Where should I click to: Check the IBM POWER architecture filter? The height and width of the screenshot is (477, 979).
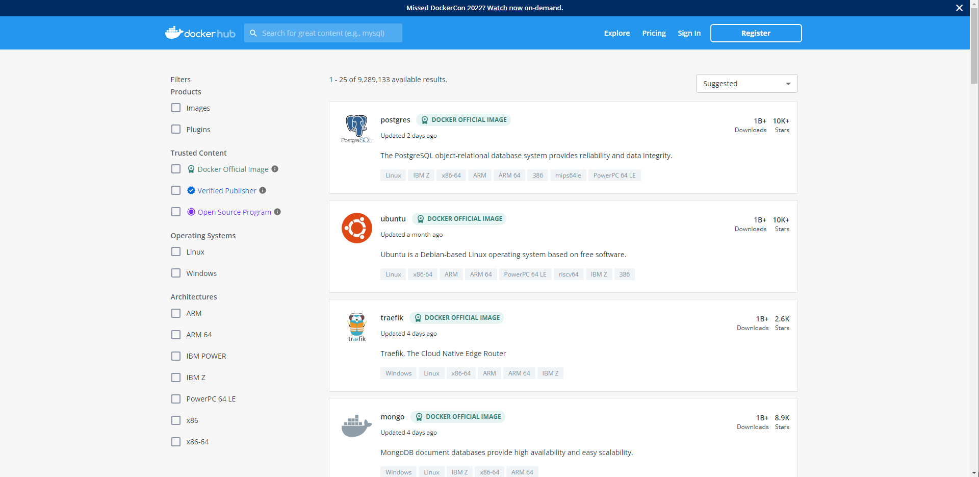[x=176, y=356]
